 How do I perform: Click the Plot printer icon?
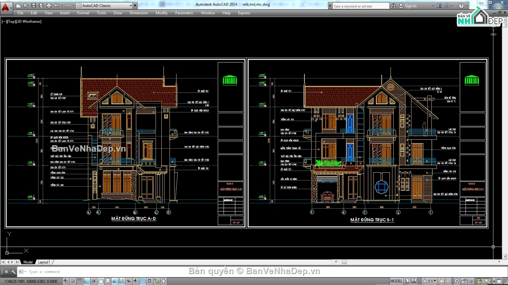click(x=49, y=6)
